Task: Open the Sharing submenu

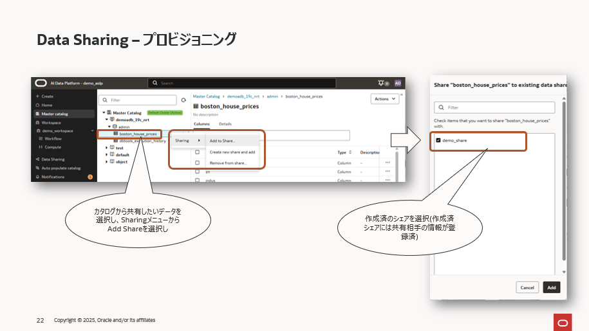Action: 188,141
